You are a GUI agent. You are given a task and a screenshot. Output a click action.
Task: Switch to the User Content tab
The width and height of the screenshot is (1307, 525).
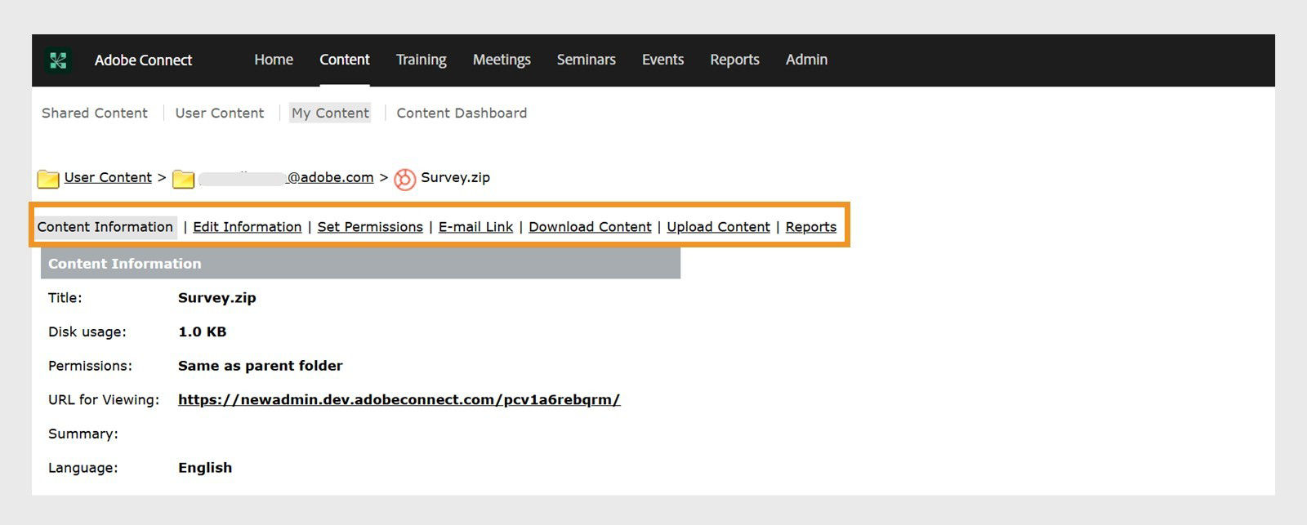[220, 113]
